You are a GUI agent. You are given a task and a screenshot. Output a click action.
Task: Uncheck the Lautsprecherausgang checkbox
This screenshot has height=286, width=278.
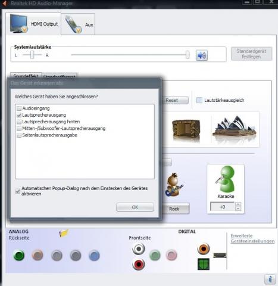coord(19,115)
